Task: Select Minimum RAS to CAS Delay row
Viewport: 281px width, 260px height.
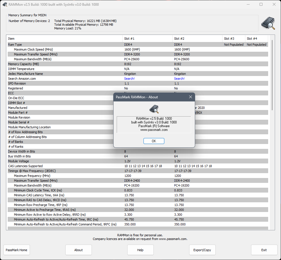Action: coord(138,200)
